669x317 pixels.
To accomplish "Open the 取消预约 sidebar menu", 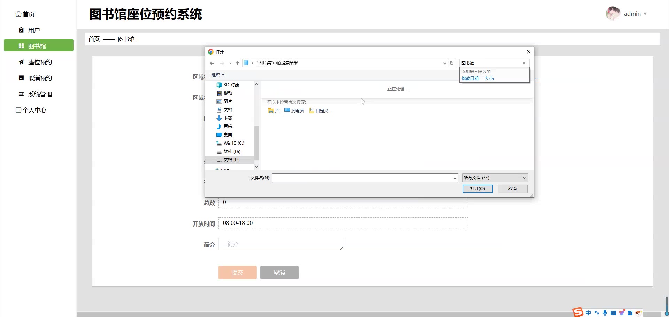I will click(x=35, y=78).
